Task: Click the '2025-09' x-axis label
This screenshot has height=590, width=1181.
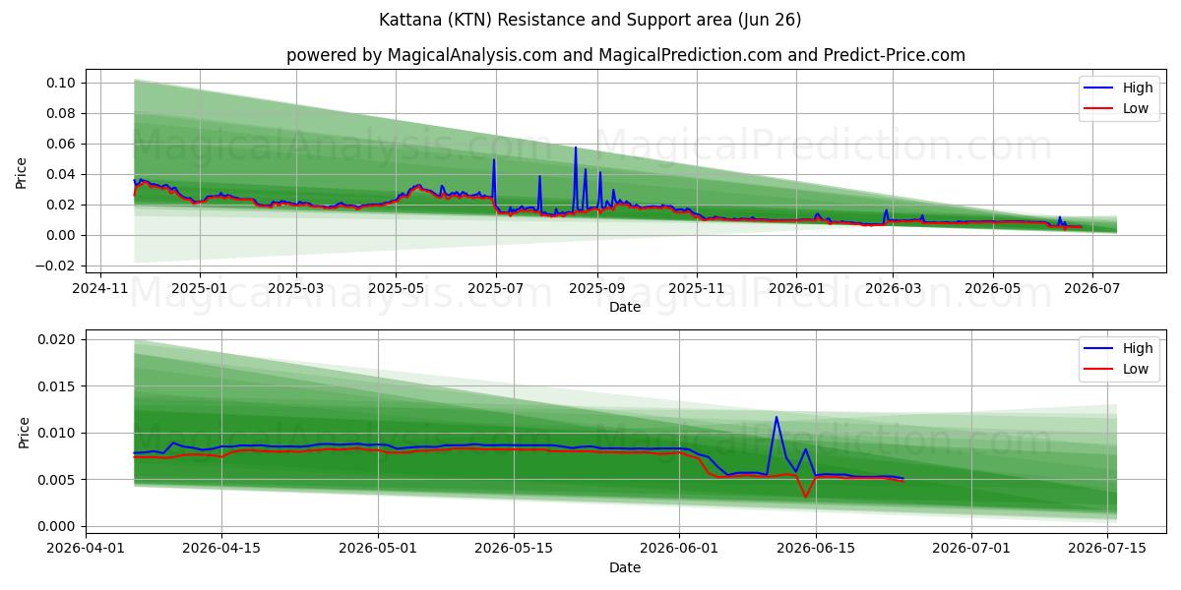Action: [x=596, y=290]
